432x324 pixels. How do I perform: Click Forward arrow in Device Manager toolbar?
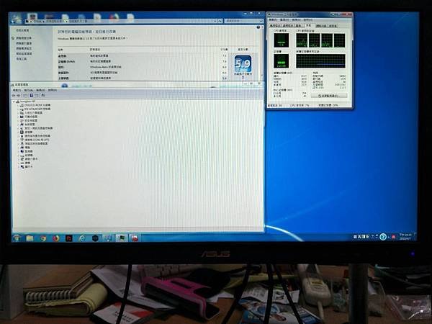pos(19,95)
